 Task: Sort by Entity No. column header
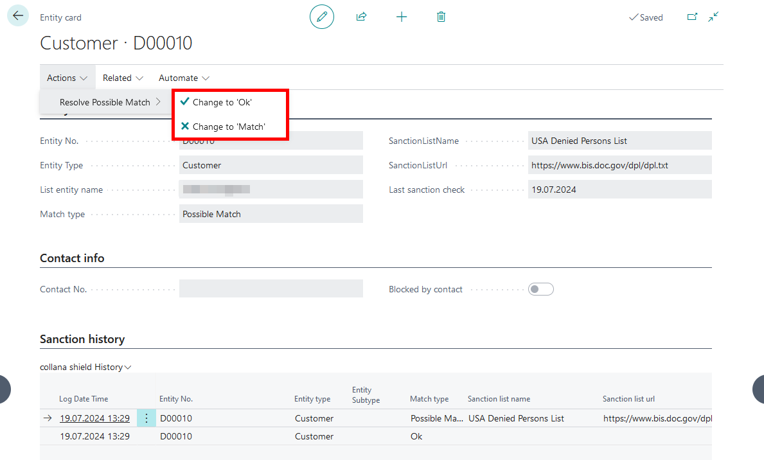(x=176, y=398)
